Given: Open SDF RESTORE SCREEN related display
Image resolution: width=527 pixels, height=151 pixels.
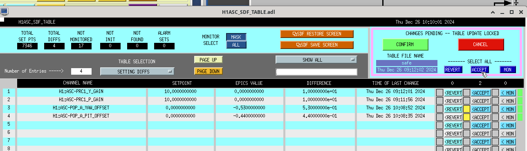Looking at the screenshot, I should point(317,34).
